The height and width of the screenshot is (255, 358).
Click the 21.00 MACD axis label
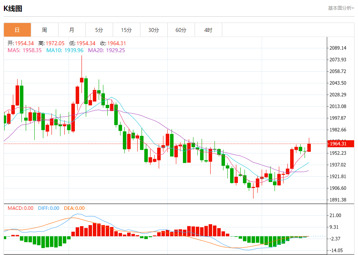pyautogui.click(x=335, y=216)
